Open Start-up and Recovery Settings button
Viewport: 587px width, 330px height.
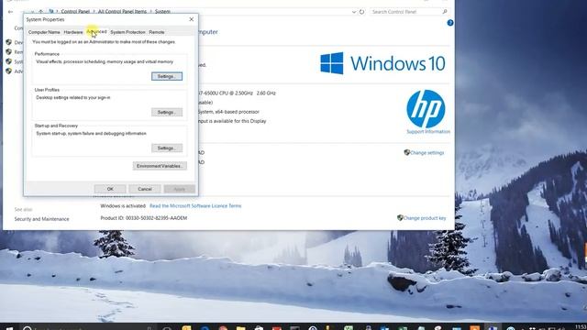[167, 148]
